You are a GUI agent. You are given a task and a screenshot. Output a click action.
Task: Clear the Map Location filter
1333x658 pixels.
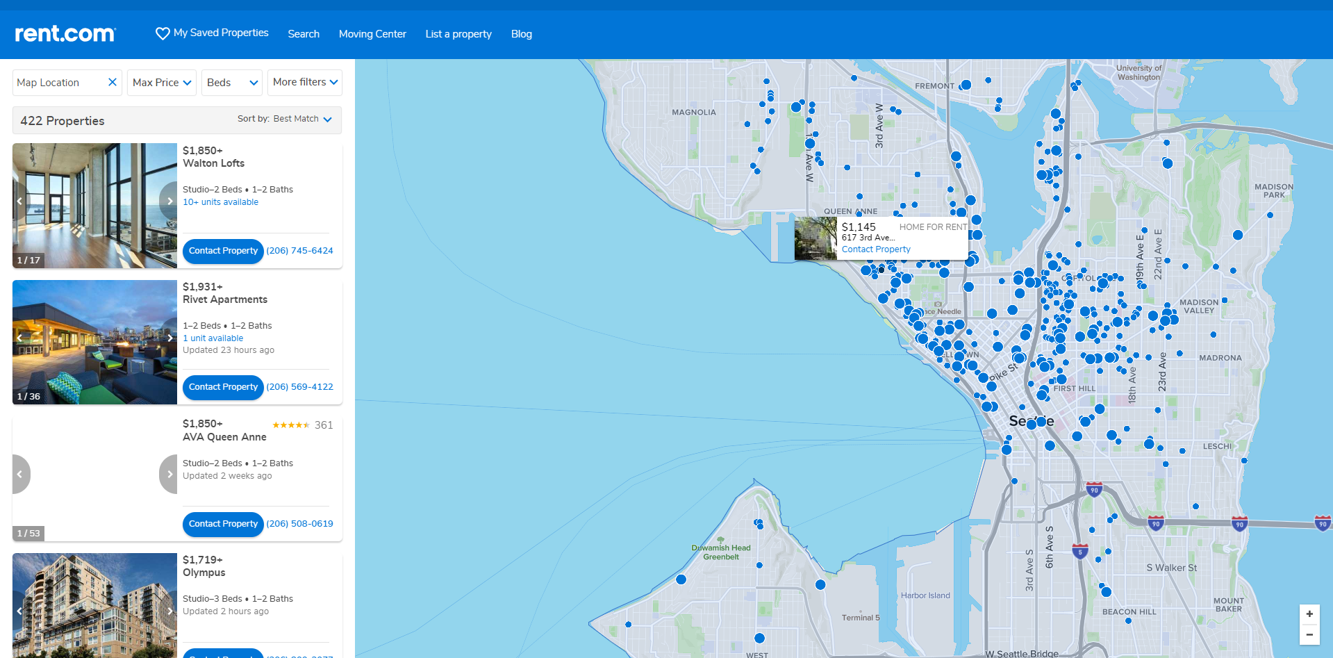tap(113, 82)
